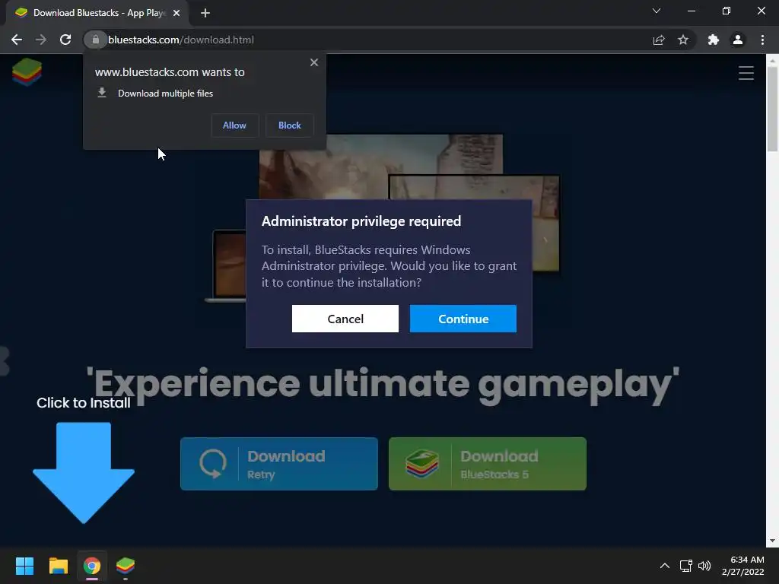
Task: Click the page vertical scrollbar thumb
Action: (772, 109)
